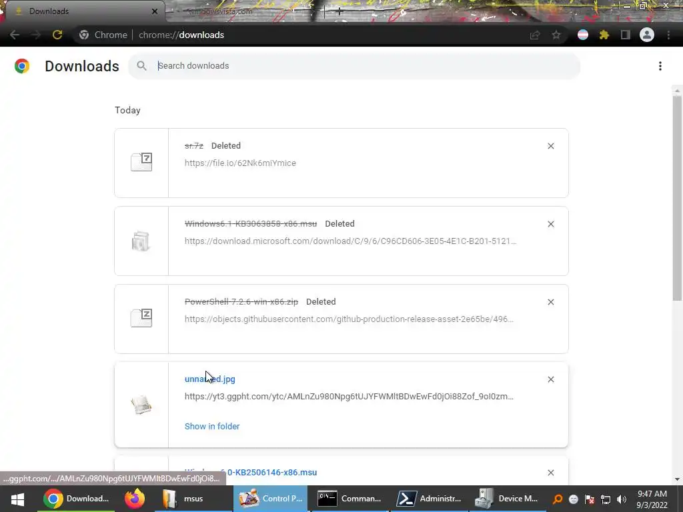Open the volume speaker tray icon
This screenshot has height=512, width=683.
point(622,499)
